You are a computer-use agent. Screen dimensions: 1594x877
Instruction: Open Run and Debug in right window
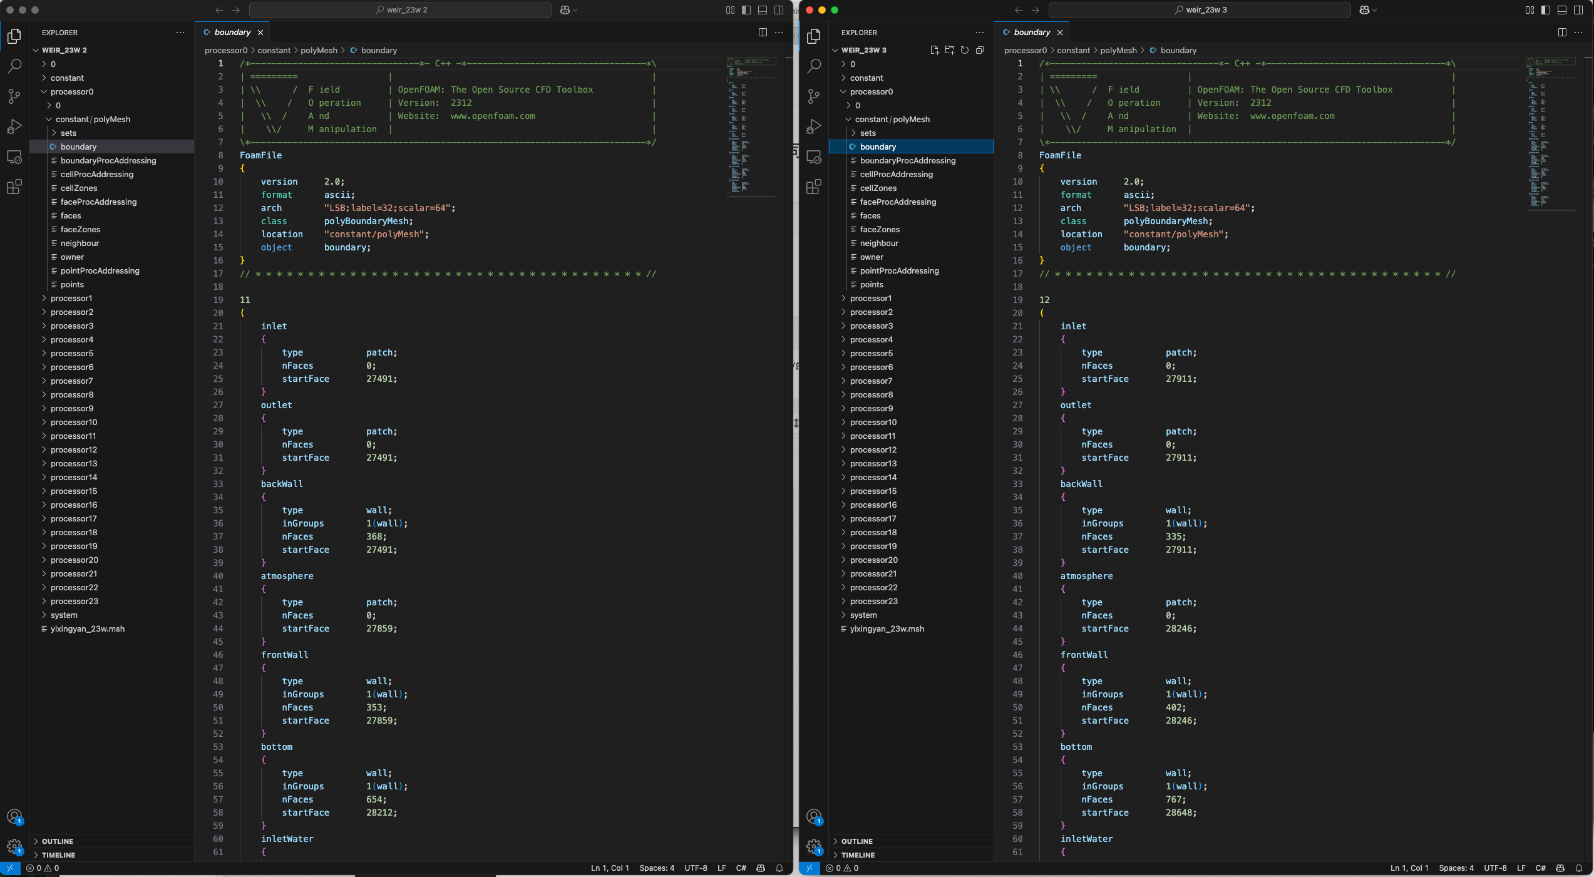click(813, 126)
